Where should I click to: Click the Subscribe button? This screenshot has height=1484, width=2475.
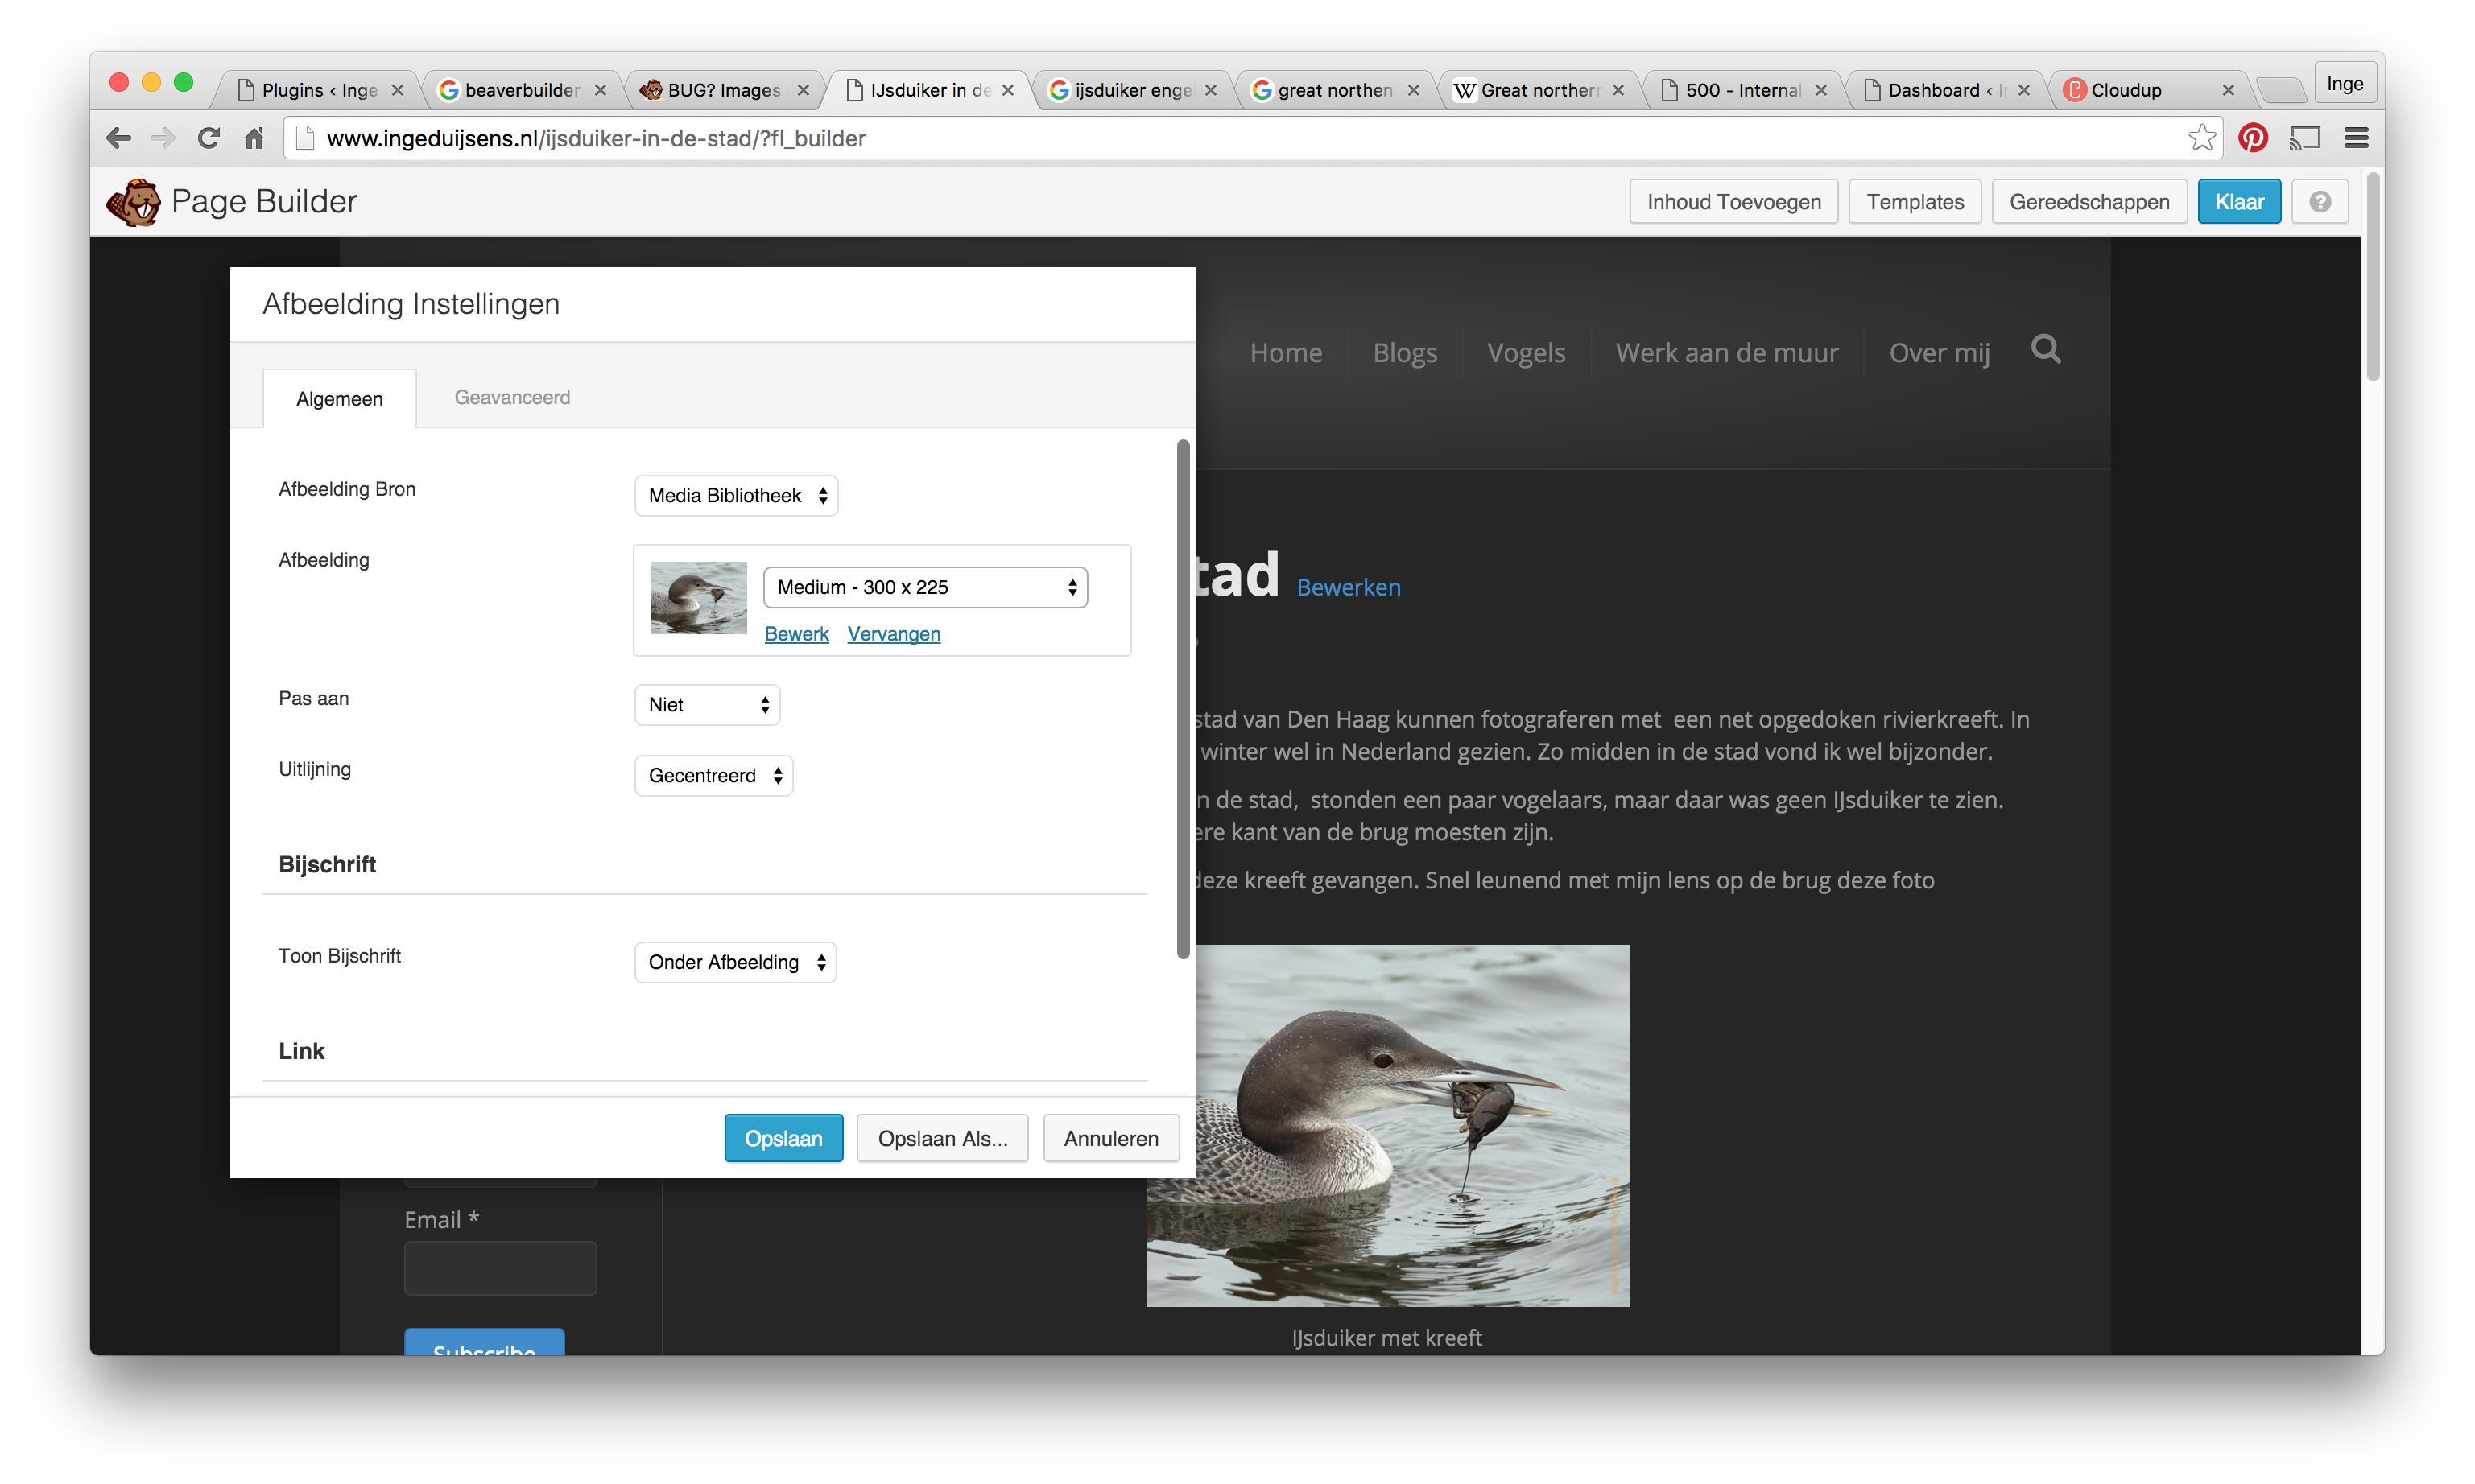pyautogui.click(x=484, y=1342)
